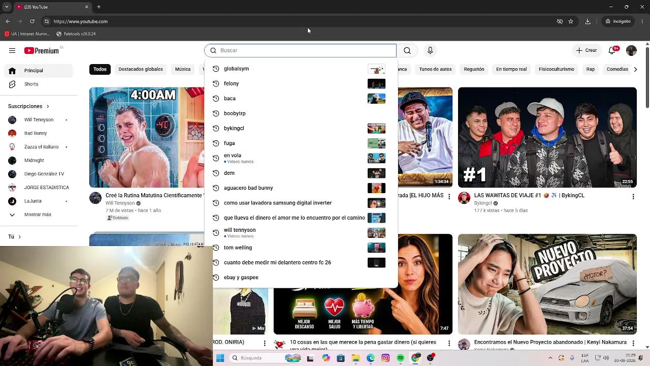Open the third-party cookies blocked eye icon

[x=560, y=21]
